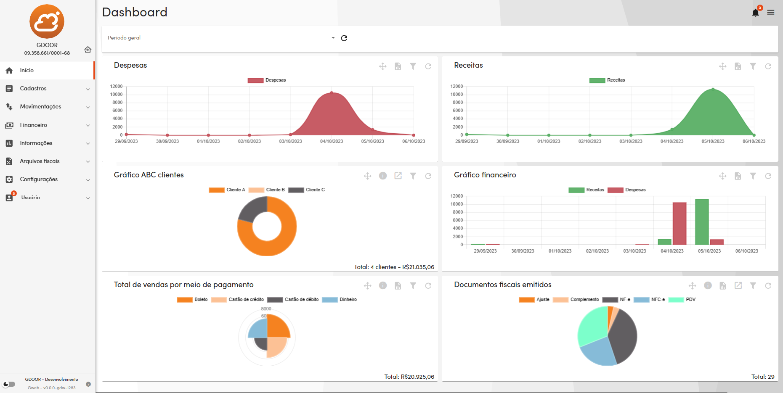Open the filter on Despesas card
783x393 pixels.
pyautogui.click(x=413, y=66)
